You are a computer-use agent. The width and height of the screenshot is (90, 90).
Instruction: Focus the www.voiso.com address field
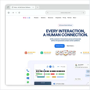65,13
